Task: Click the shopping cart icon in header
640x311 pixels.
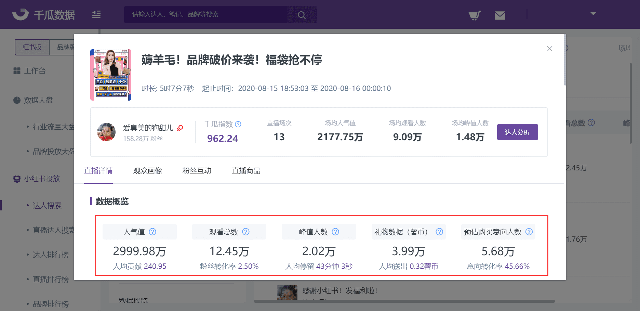Action: [x=475, y=15]
